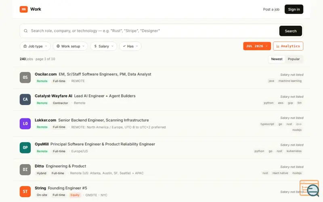Click the magnifier icon in search bar
The width and height of the screenshot is (323, 202).
click(x=26, y=31)
